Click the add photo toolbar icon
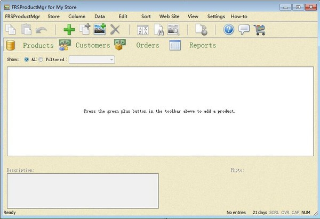 point(100,30)
